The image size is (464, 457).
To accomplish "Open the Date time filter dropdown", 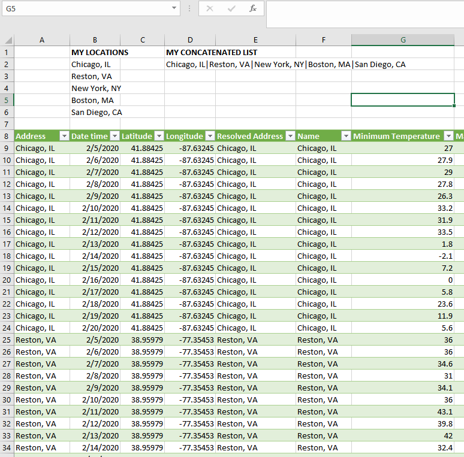I will click(x=115, y=136).
